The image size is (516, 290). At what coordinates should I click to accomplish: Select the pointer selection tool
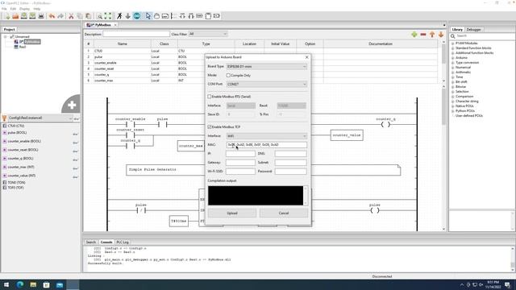(148, 16)
